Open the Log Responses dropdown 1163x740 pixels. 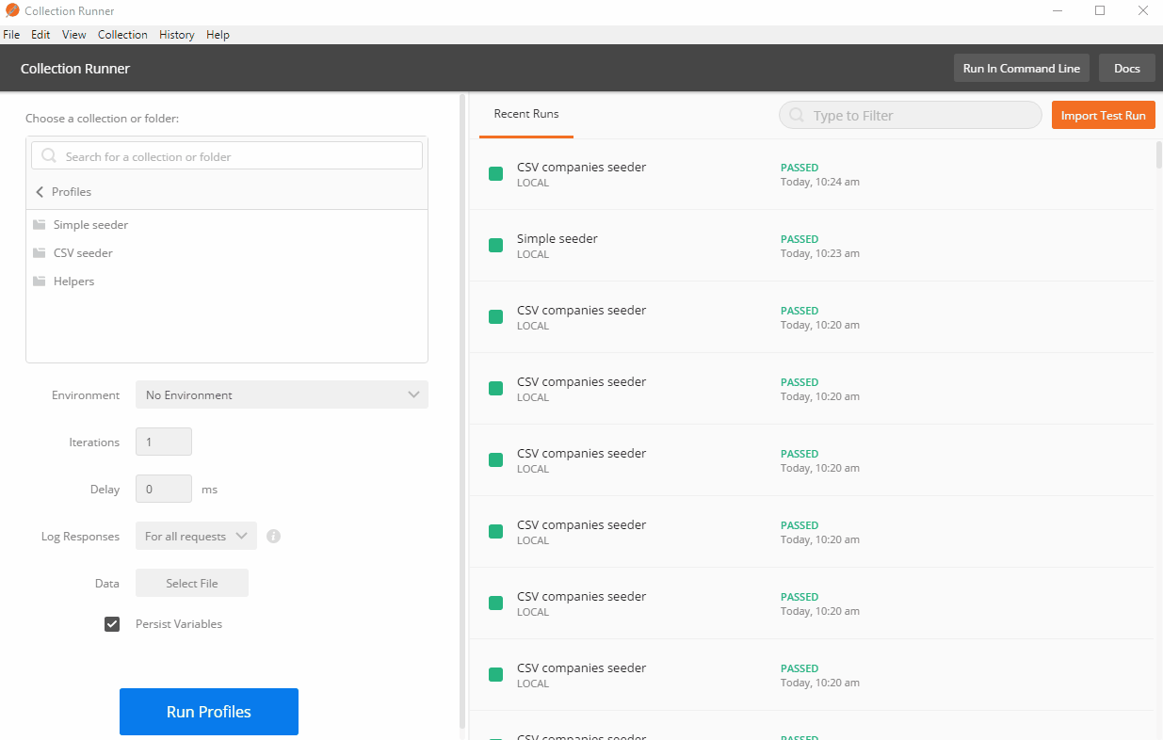point(195,536)
